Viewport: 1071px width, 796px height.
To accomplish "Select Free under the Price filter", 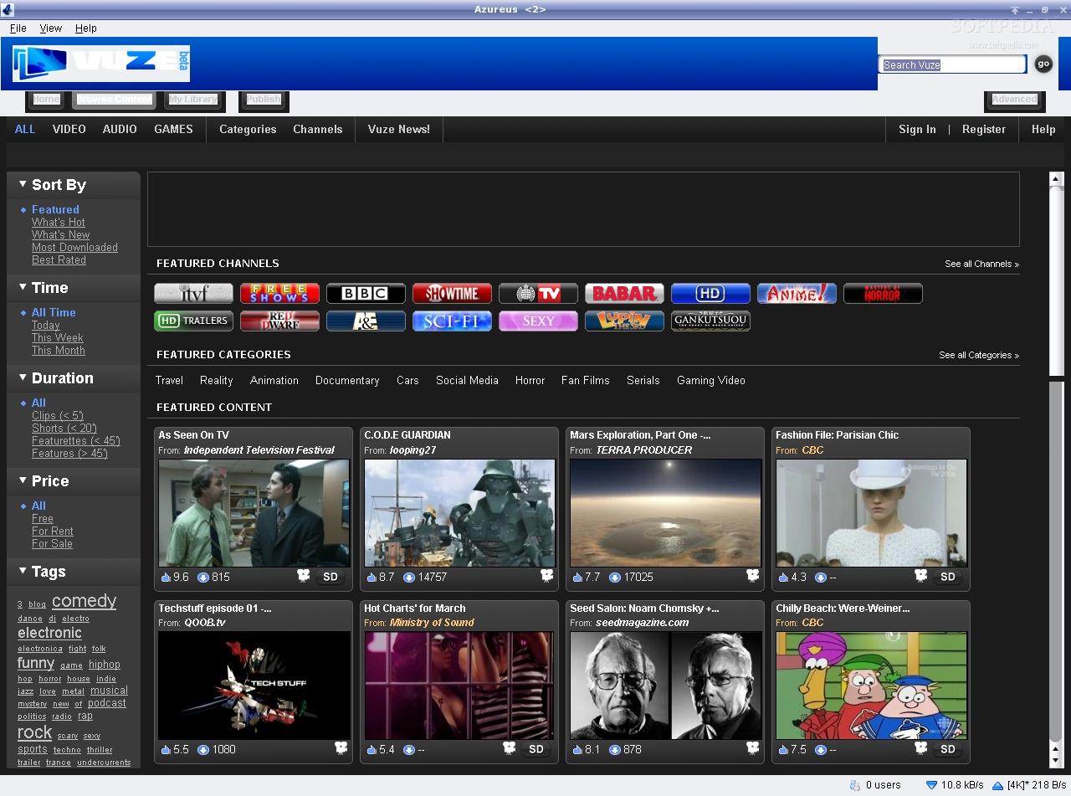I will pyautogui.click(x=43, y=518).
